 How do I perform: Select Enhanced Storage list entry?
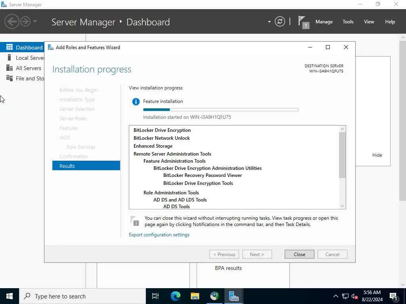point(153,146)
